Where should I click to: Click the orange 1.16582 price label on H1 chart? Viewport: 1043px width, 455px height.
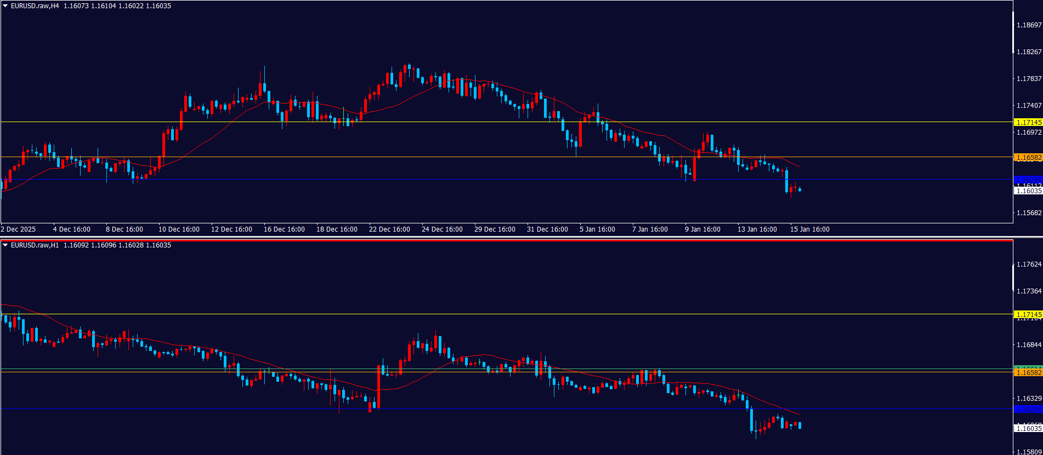(1028, 373)
